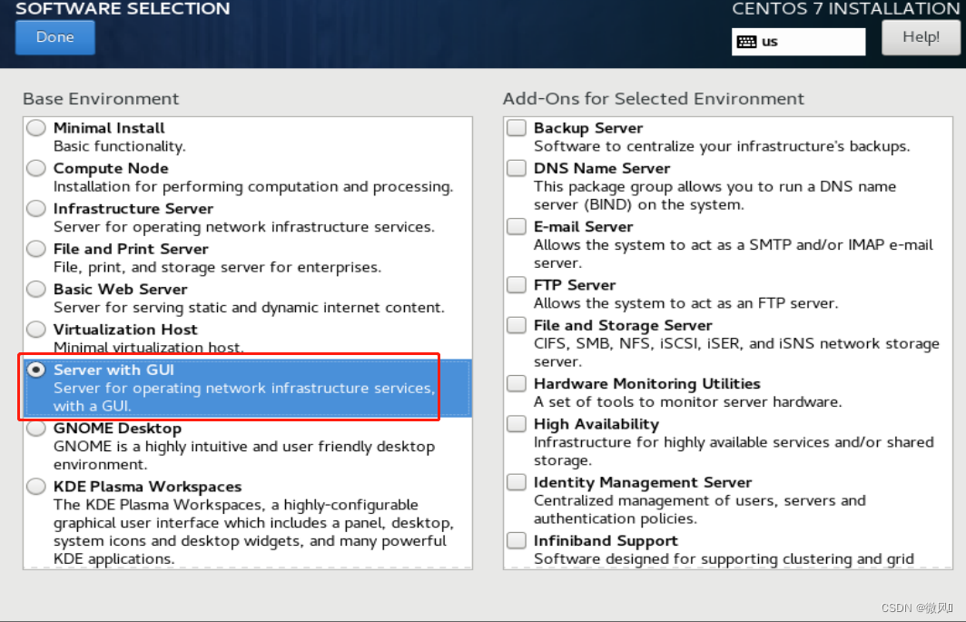Choose Virtualization Host environment
The width and height of the screenshot is (966, 622).
click(36, 330)
